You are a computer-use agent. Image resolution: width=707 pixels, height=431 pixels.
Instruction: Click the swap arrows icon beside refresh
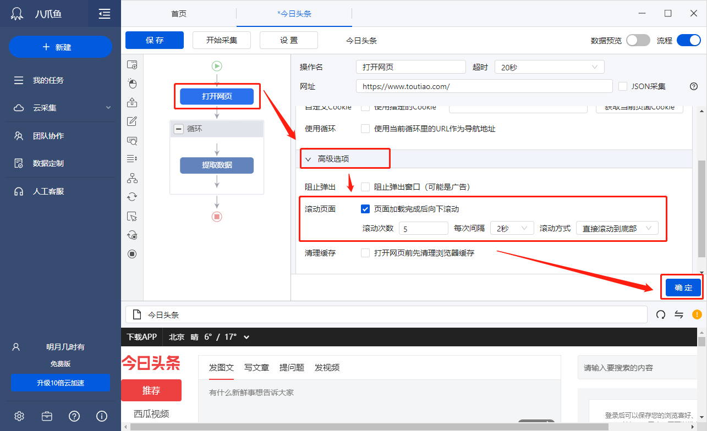[x=679, y=314]
